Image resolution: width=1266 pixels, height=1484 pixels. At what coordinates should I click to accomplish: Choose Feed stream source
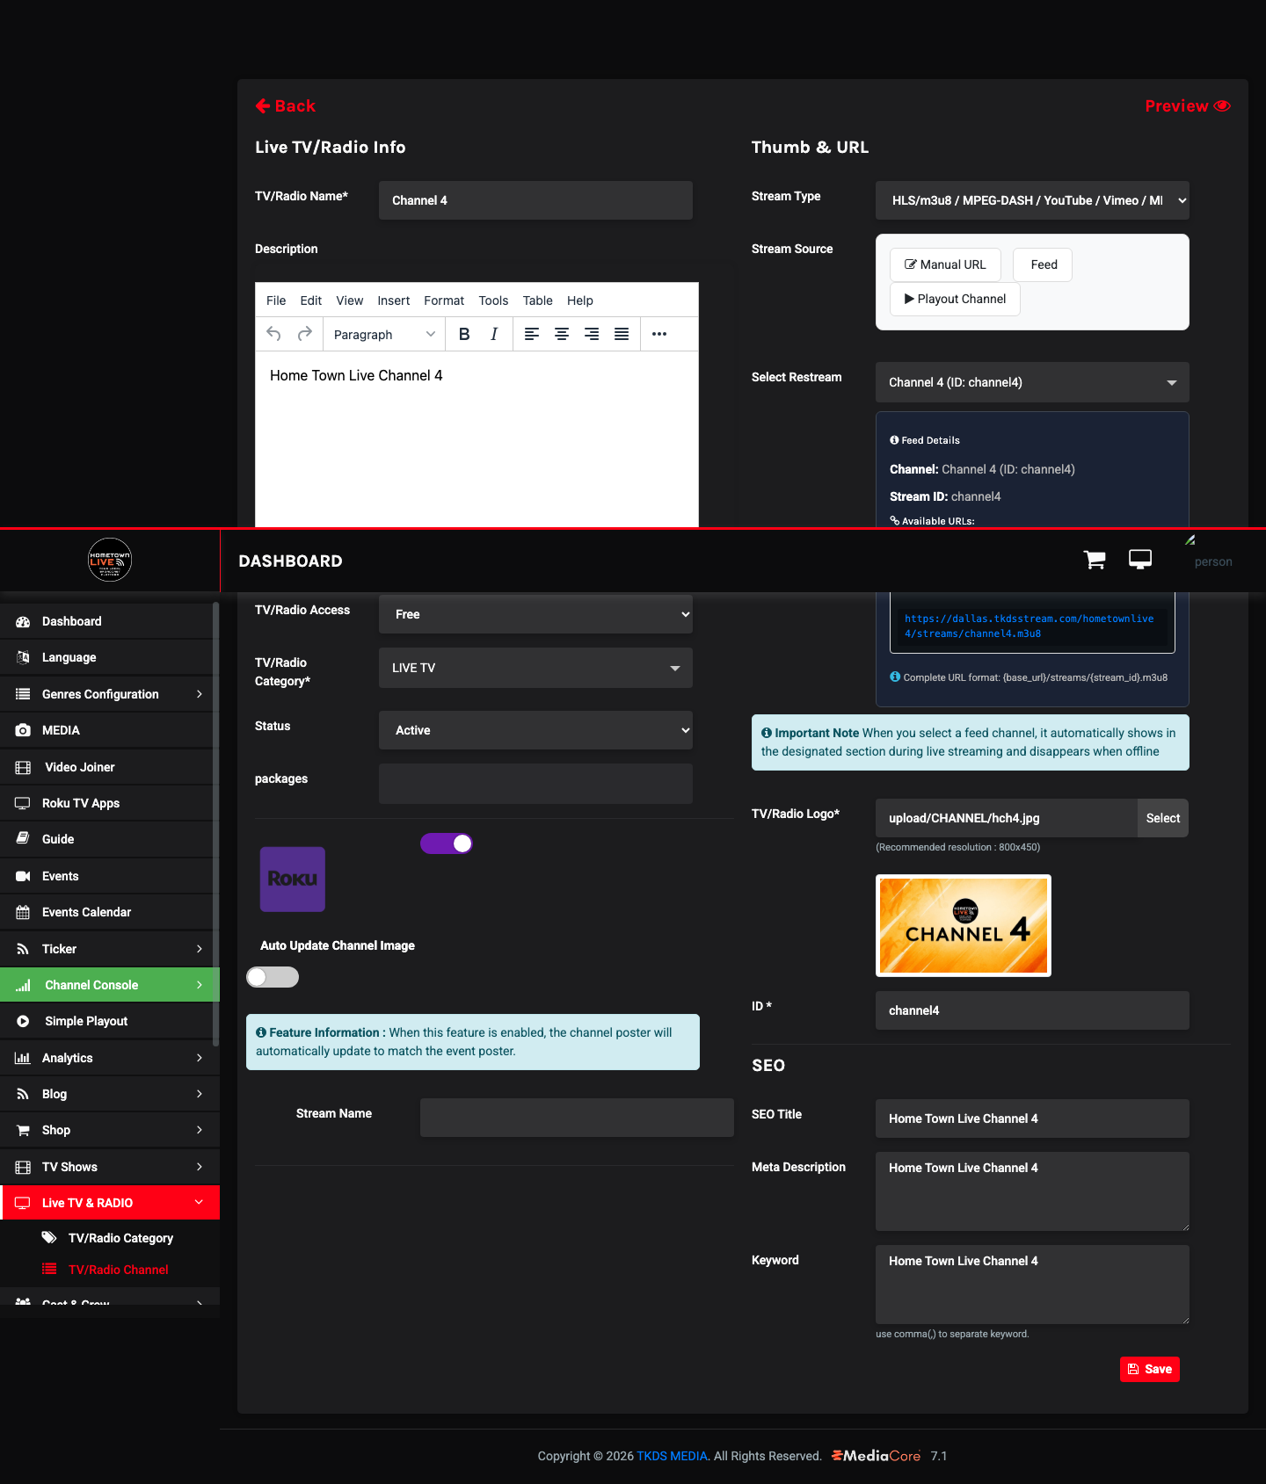(1043, 264)
